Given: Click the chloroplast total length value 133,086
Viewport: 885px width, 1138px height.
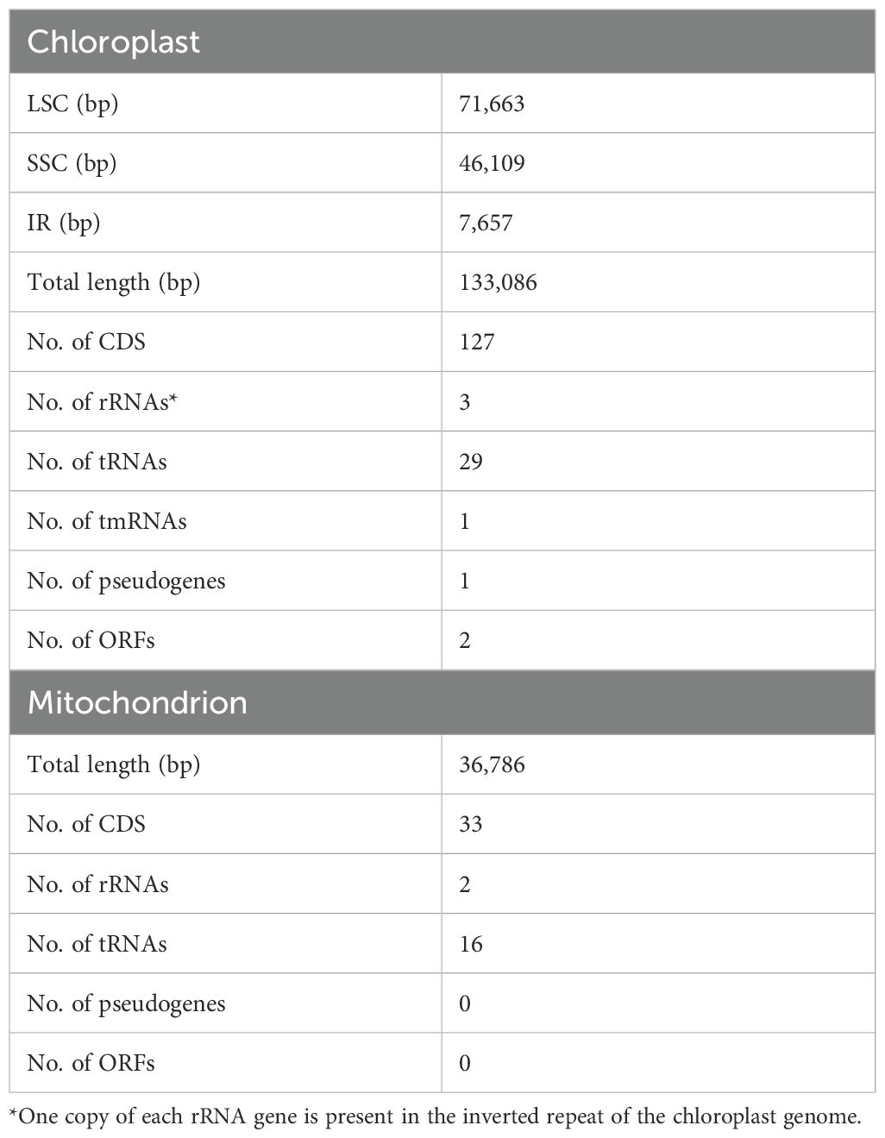Looking at the screenshot, I should [498, 282].
